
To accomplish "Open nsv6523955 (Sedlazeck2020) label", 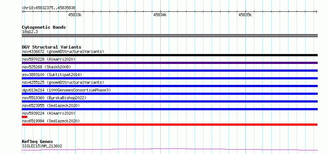I will (x=51, y=105).
